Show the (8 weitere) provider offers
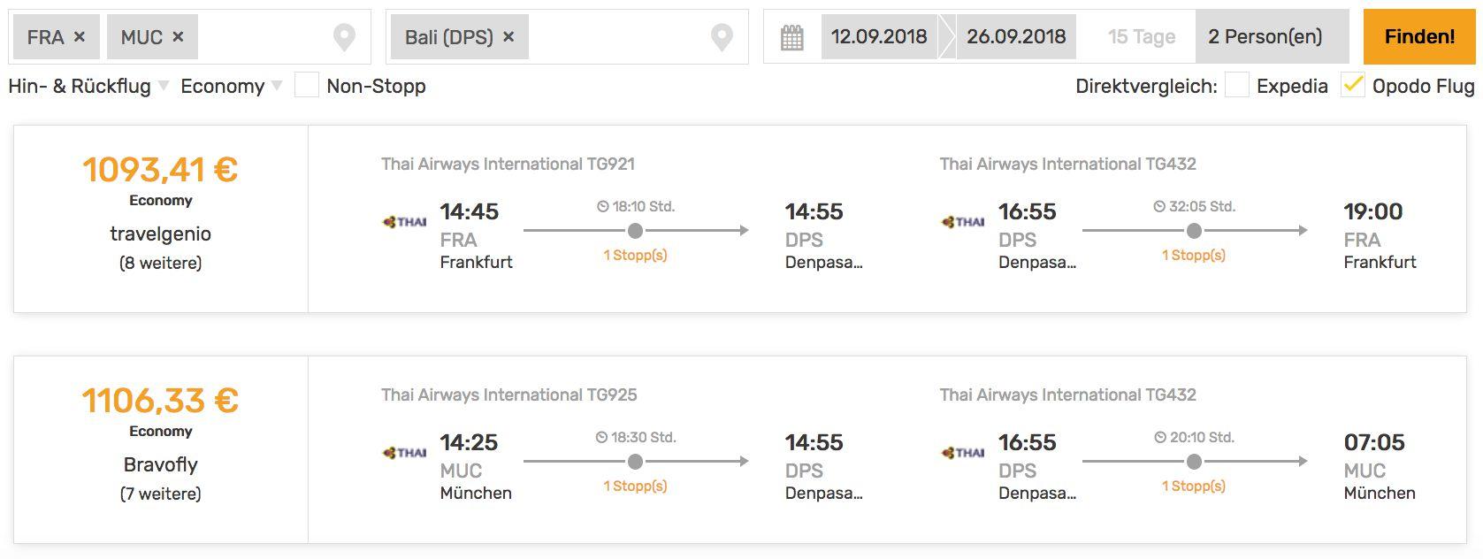1483x559 pixels. tap(160, 263)
